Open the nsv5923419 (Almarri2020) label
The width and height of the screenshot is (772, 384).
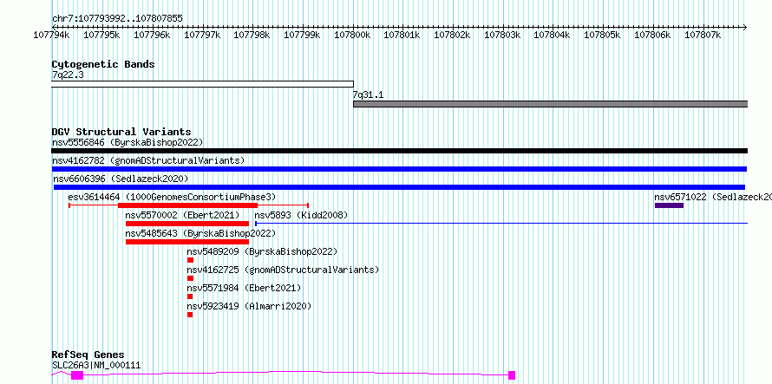[x=249, y=306]
